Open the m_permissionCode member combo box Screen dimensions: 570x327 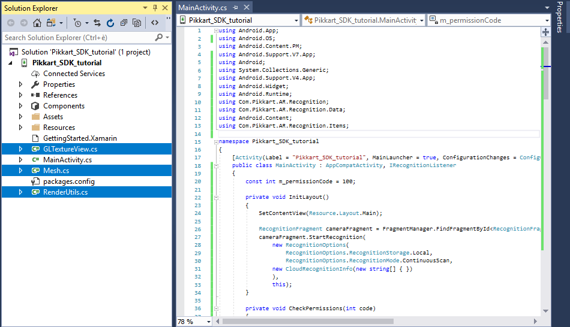(489, 20)
